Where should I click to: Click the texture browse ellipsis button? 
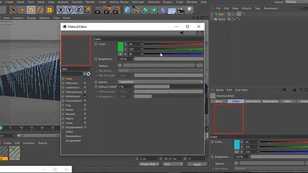click(200, 65)
